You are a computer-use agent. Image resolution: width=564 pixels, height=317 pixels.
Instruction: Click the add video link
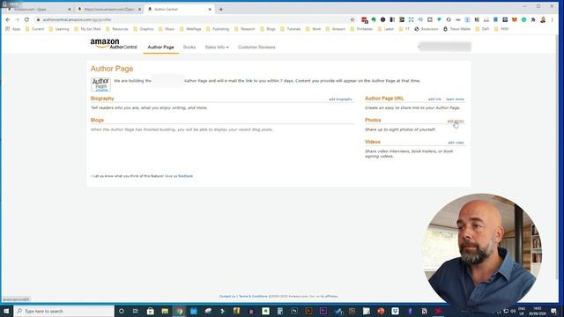click(456, 143)
